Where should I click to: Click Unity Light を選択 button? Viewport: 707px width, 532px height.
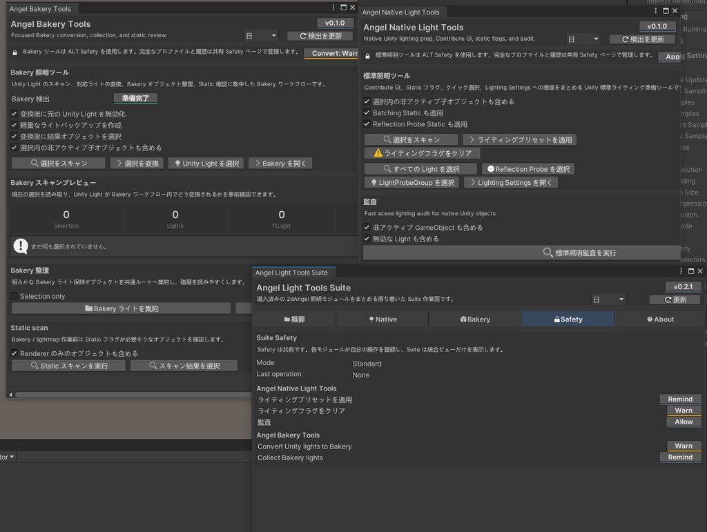point(206,164)
